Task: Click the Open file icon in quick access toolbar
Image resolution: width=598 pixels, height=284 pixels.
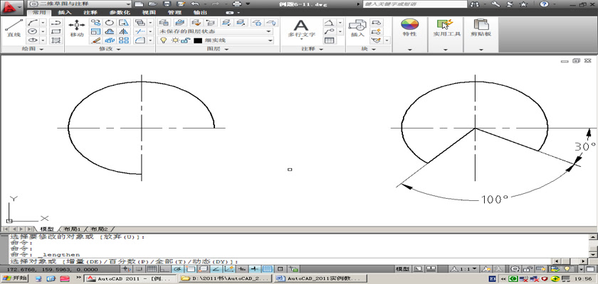Action: (x=152, y=4)
